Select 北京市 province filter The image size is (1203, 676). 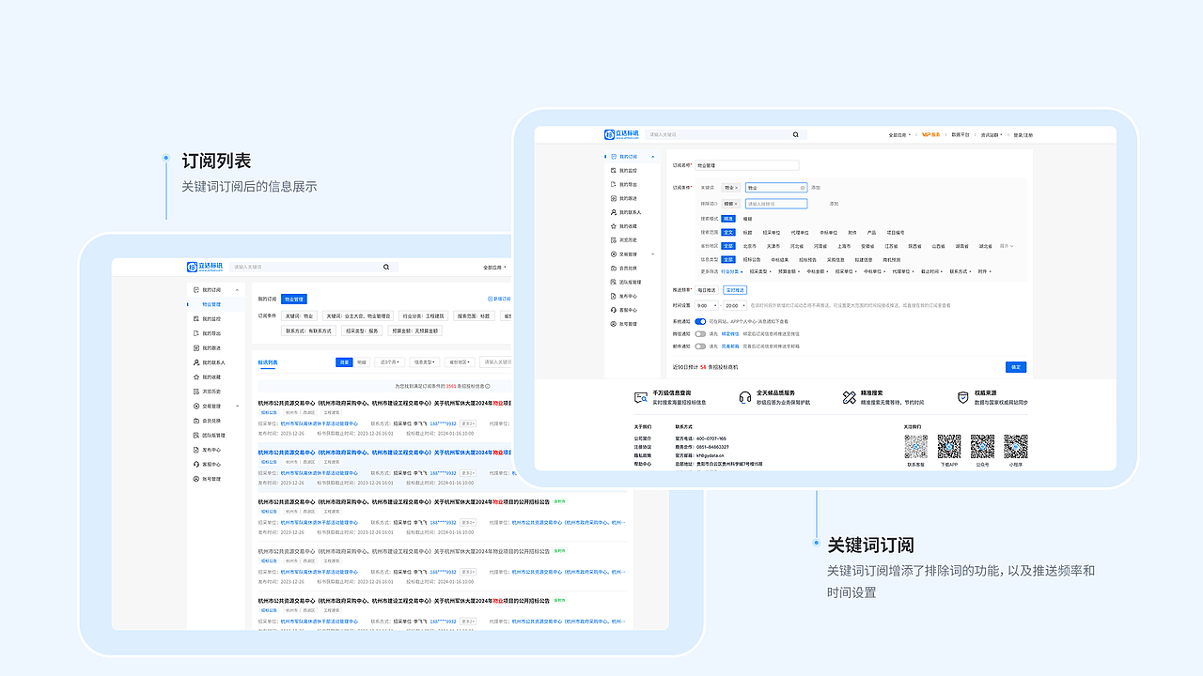(x=749, y=246)
